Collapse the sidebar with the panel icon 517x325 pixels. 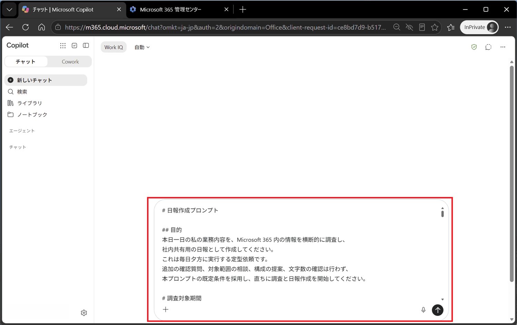click(x=86, y=45)
